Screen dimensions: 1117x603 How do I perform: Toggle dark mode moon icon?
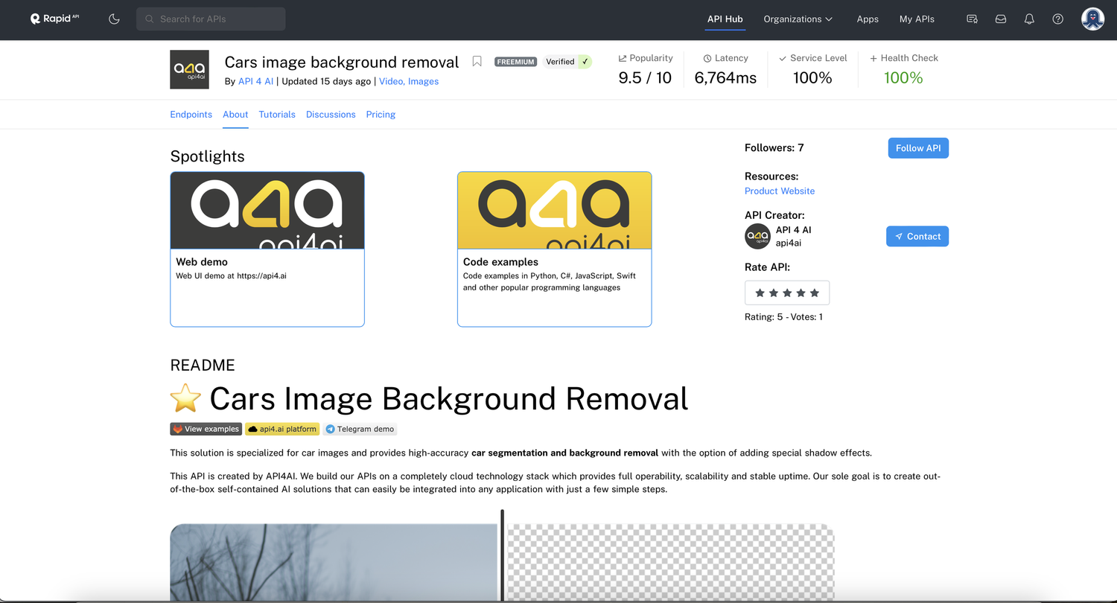[x=114, y=19]
